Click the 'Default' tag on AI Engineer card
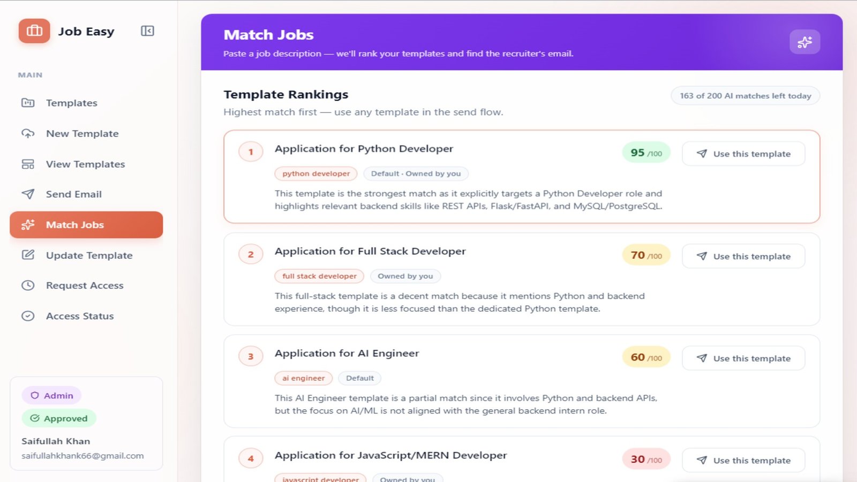The height and width of the screenshot is (482, 857). (360, 378)
